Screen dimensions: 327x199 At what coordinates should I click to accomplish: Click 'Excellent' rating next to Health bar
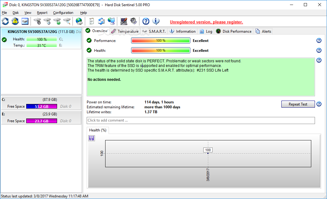pyautogui.click(x=201, y=51)
